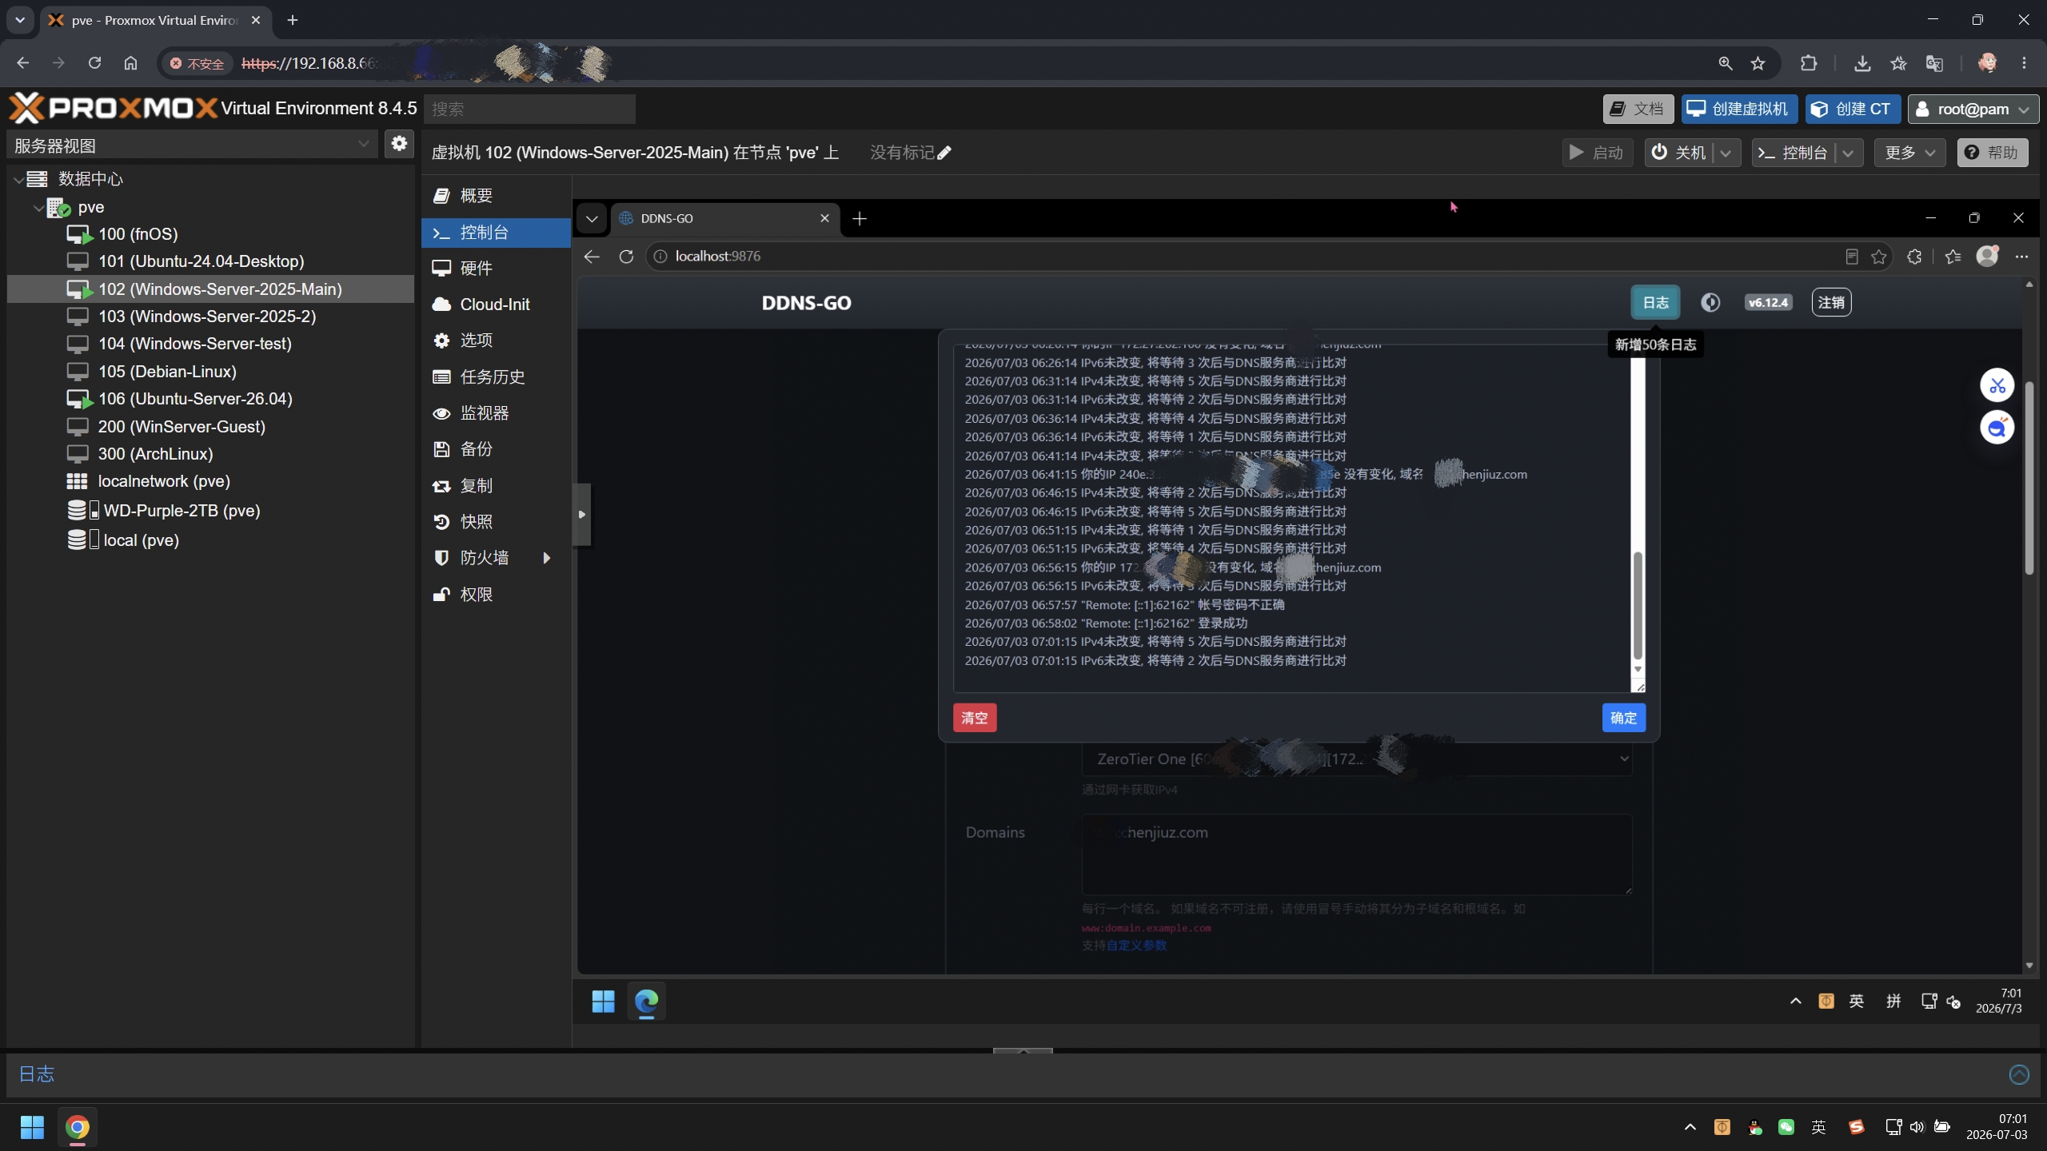Expand the 防火墙 submenu arrow
This screenshot has width=2047, height=1151.
pyautogui.click(x=547, y=558)
